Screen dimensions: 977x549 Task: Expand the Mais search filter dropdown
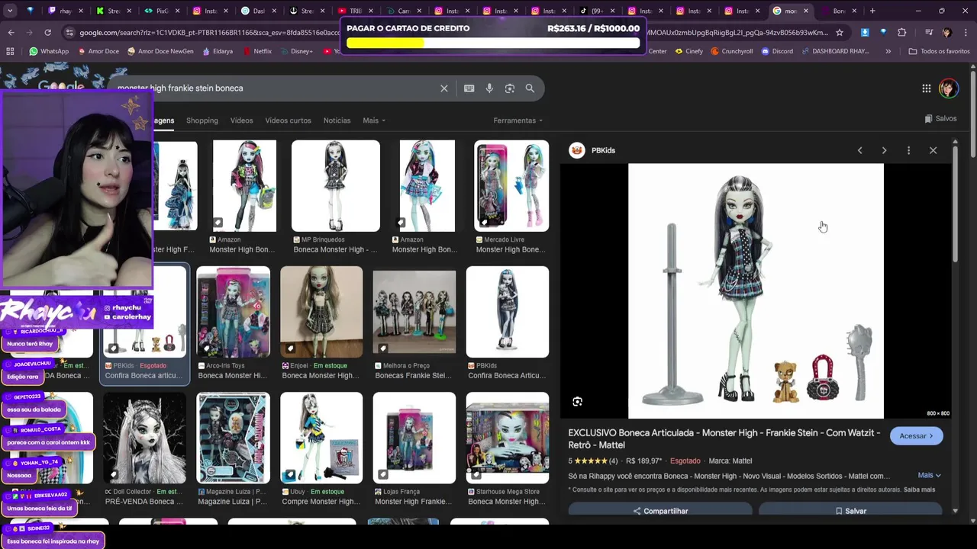[374, 120]
